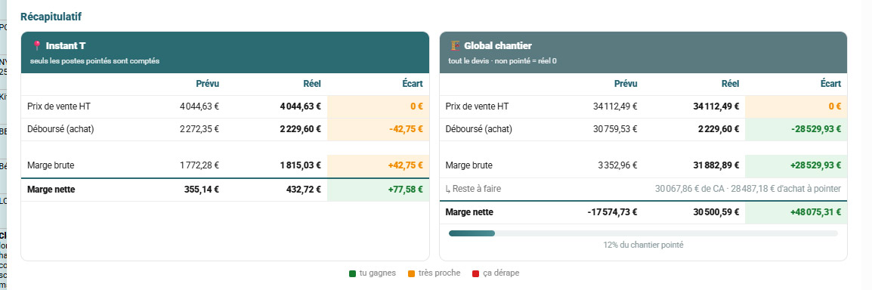Select the +48 075,31 € Marge nette écart cell
Viewport: 872px width, 290px height.
[x=796, y=212]
